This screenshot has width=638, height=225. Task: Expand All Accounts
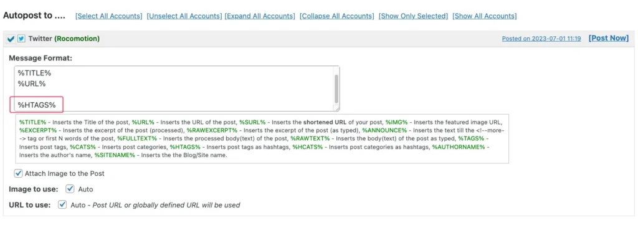[x=260, y=16]
